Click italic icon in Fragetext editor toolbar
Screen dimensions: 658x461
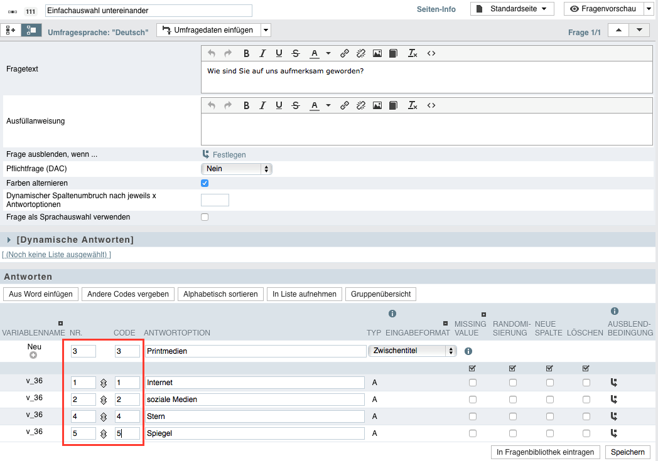point(262,53)
